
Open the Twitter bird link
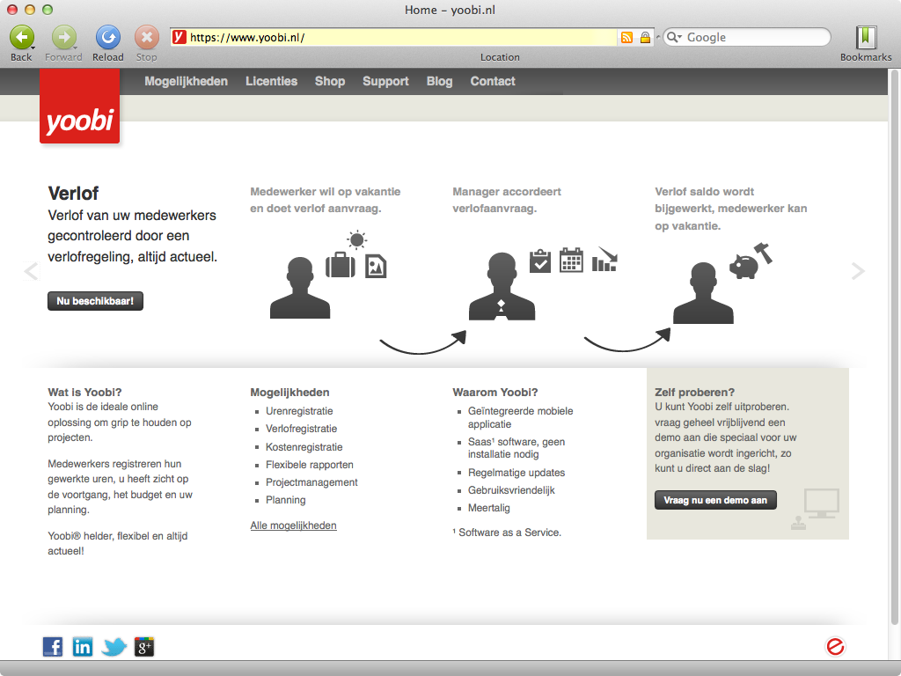coord(114,647)
